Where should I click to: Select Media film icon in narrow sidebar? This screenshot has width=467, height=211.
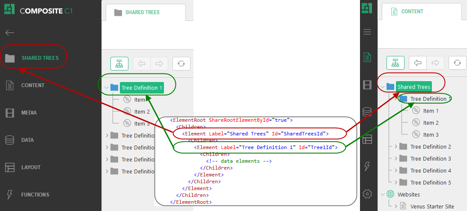367,85
